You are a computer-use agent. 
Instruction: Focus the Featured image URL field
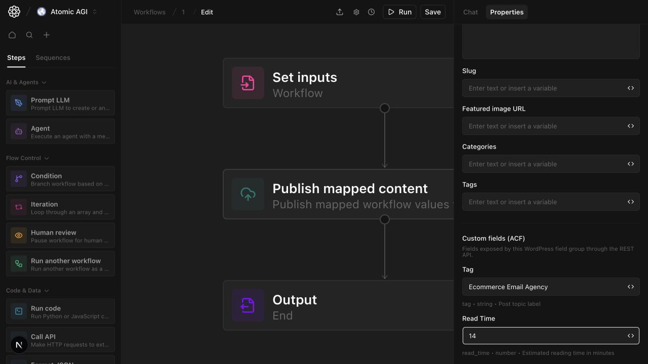coord(551,126)
